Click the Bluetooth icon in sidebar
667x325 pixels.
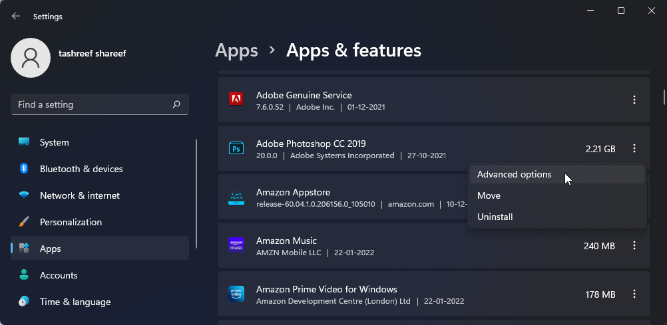24,169
